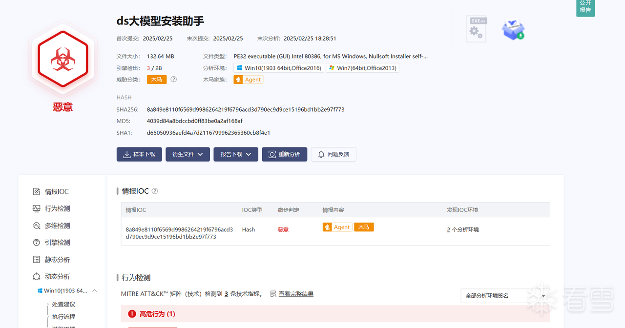Click the 末次分析 timestamp 2025/02/25 18:28:51
Viewport: 625px width, 328px height.
[310, 39]
